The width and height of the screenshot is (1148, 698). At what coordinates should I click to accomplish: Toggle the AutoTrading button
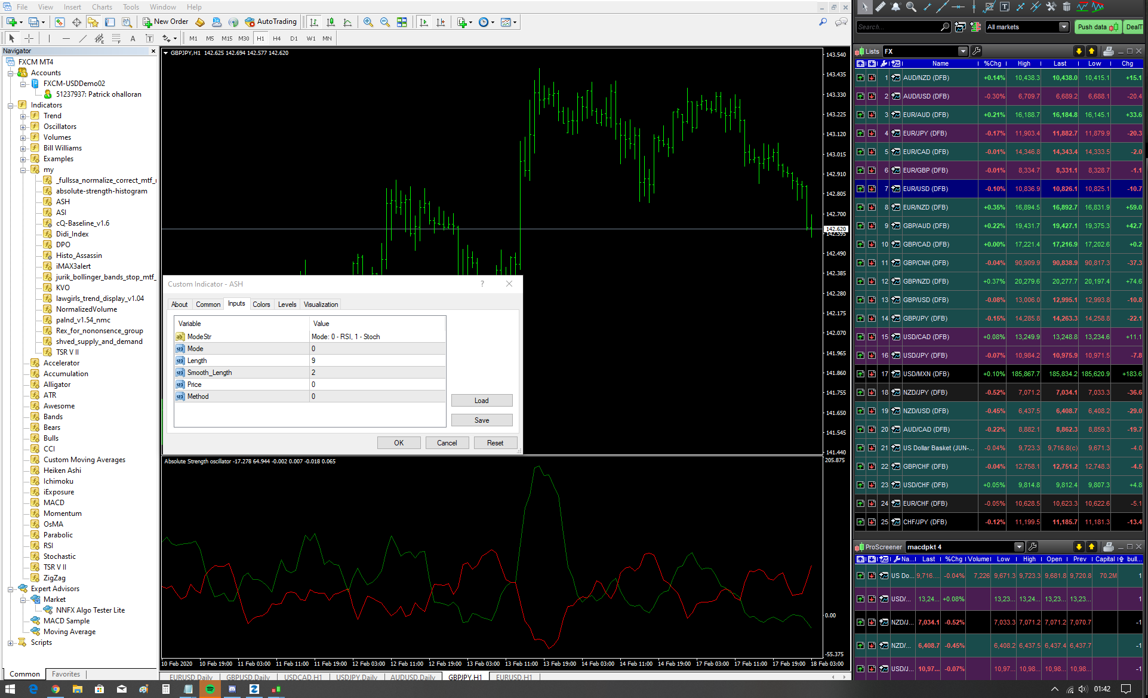pyautogui.click(x=270, y=22)
